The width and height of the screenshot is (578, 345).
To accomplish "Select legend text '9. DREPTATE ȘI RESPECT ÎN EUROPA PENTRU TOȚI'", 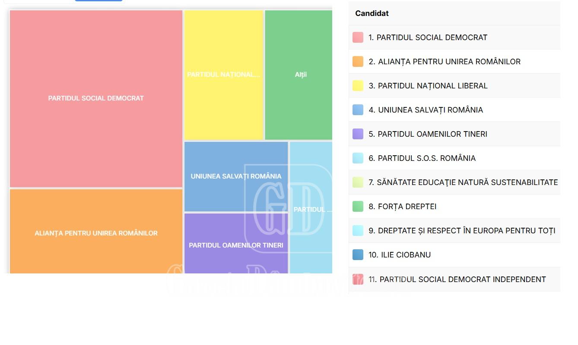I will click(x=462, y=231).
